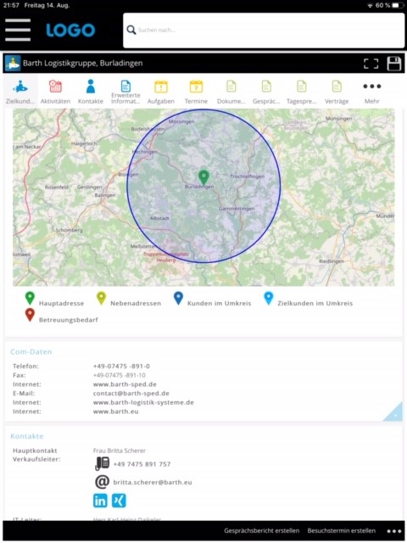Select Erweiterte Informationen tab

tap(125, 92)
